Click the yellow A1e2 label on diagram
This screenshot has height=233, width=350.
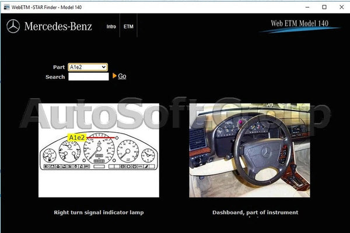point(77,137)
